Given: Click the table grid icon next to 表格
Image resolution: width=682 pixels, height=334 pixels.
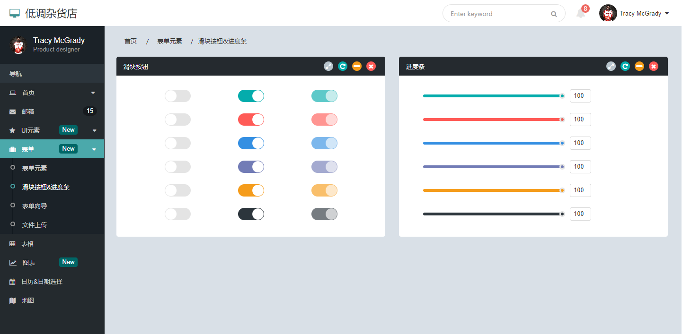Looking at the screenshot, I should [12, 244].
